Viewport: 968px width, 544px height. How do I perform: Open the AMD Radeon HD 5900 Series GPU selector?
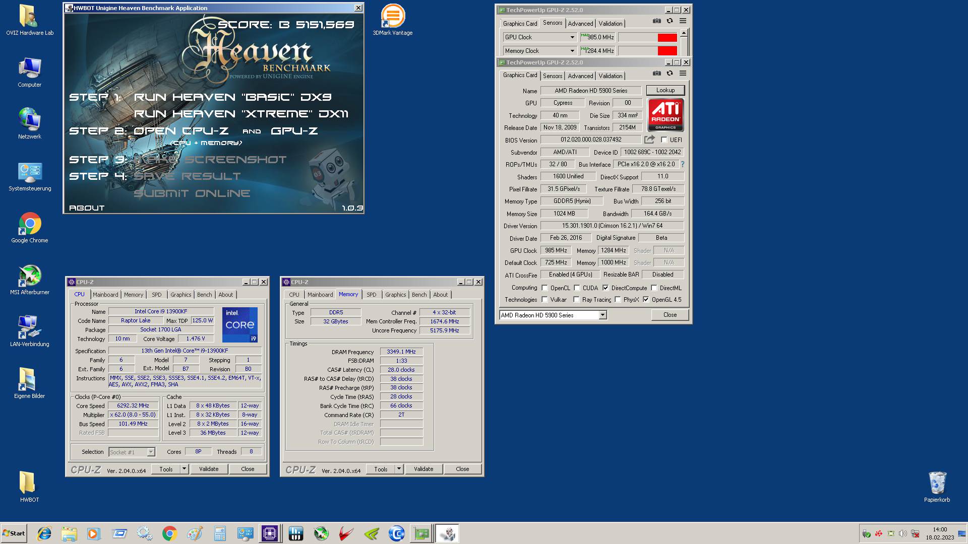(x=553, y=315)
